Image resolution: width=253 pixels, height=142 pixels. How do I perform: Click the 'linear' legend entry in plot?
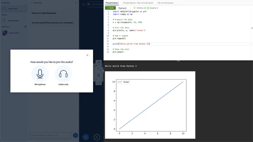124,82
